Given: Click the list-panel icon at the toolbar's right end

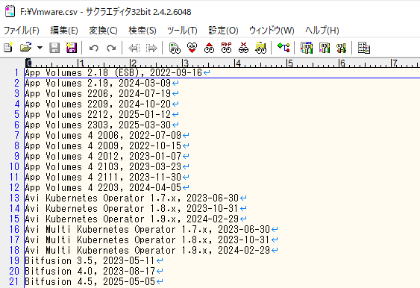Looking at the screenshot, I should tap(364, 48).
